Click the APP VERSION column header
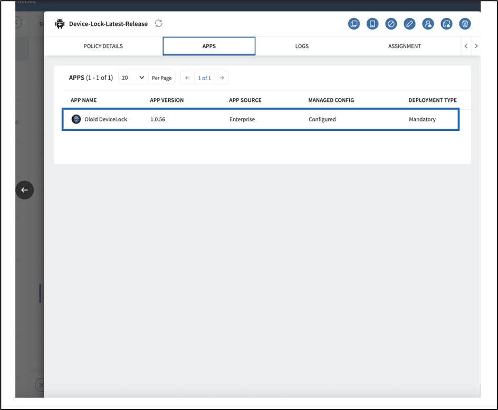 pos(167,100)
